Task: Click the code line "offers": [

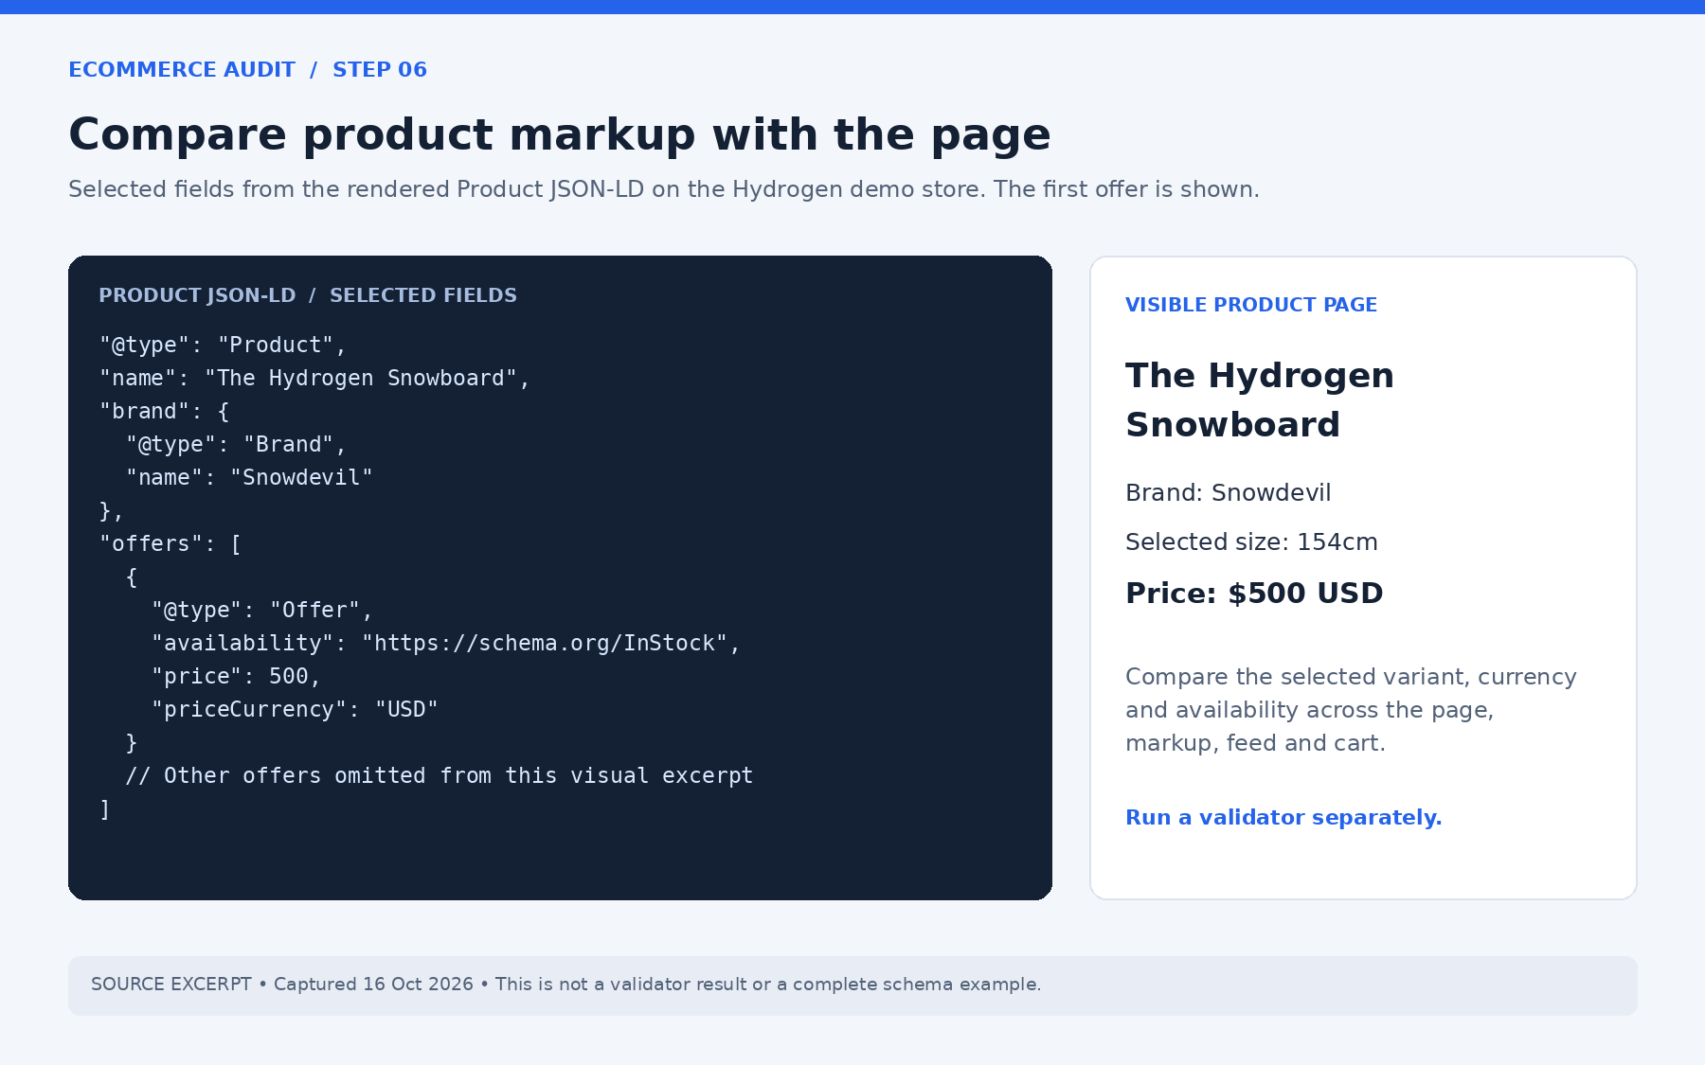Action: click(170, 543)
